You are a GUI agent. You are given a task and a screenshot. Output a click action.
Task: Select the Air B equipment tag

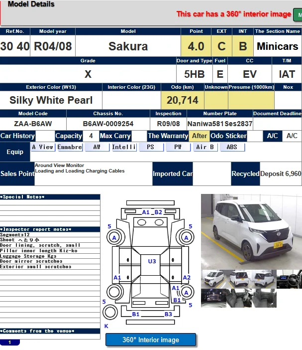[x=205, y=148]
